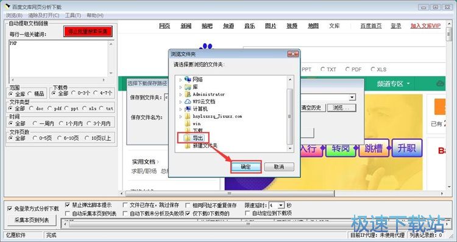Click the red 停止批量搜索采集 button

pyautogui.click(x=88, y=32)
